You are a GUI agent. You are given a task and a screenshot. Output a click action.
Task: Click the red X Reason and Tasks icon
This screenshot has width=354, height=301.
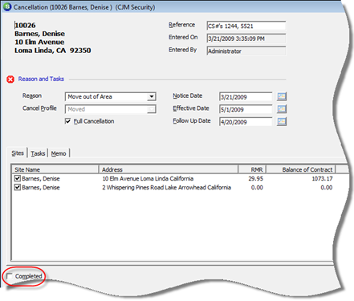tap(10, 79)
